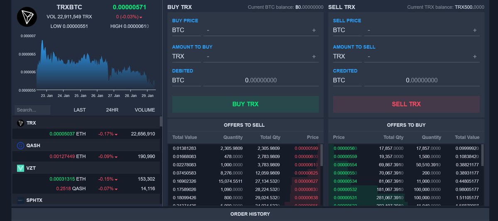This screenshot has width=498, height=221.
Task: Click buy offer price 0.00000531
Action: (345, 197)
